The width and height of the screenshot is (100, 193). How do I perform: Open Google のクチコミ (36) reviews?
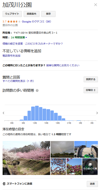coord(36,21)
